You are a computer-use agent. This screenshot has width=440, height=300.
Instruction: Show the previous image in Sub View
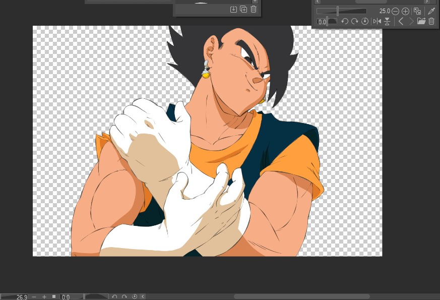click(x=401, y=21)
